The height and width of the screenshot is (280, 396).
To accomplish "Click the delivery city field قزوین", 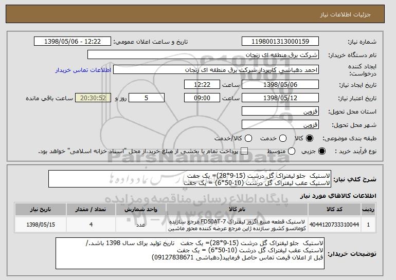I will click(280, 125).
